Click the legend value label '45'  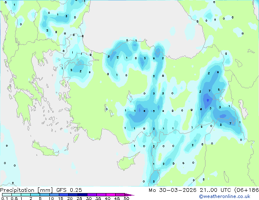[117, 198]
